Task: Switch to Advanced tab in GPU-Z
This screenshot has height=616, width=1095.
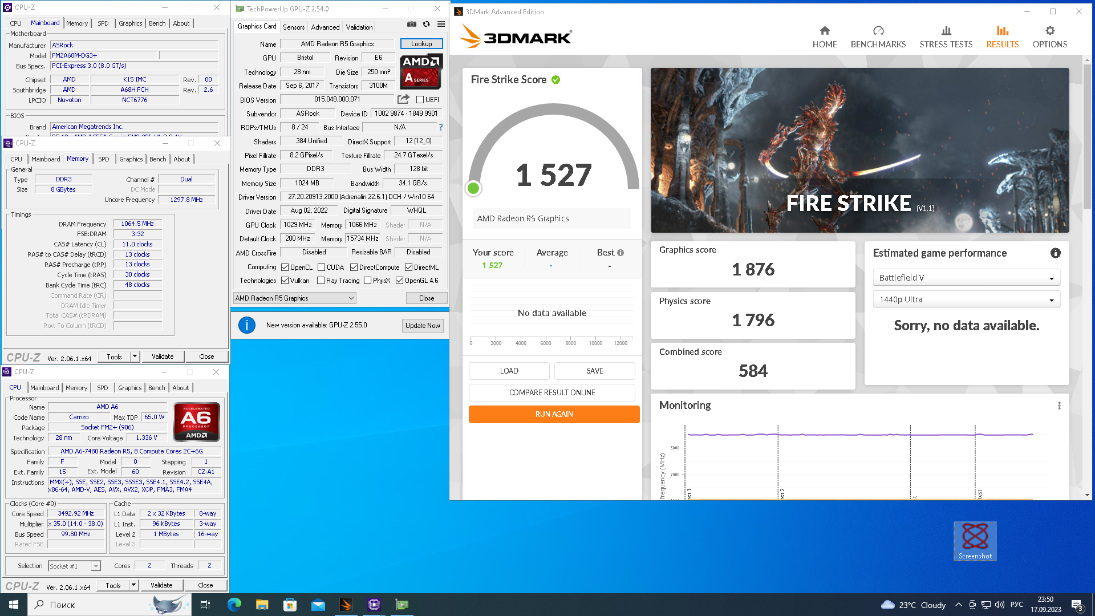Action: click(325, 27)
